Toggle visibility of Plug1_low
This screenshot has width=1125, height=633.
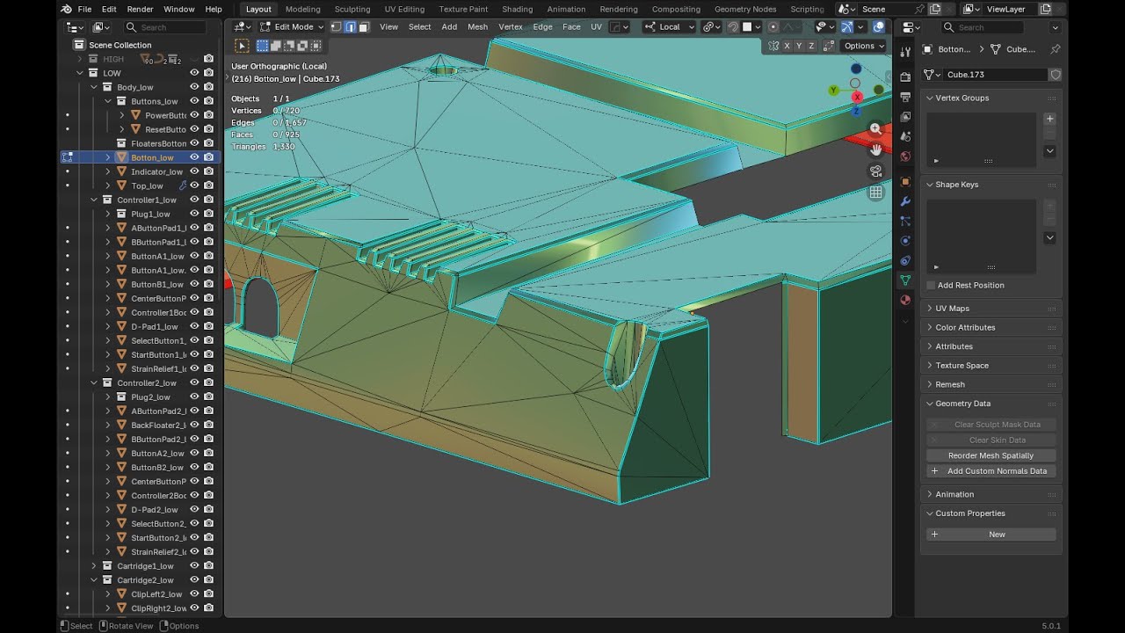(194, 214)
